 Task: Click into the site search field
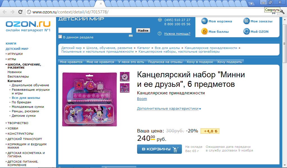pyautogui.click(x=95, y=30)
